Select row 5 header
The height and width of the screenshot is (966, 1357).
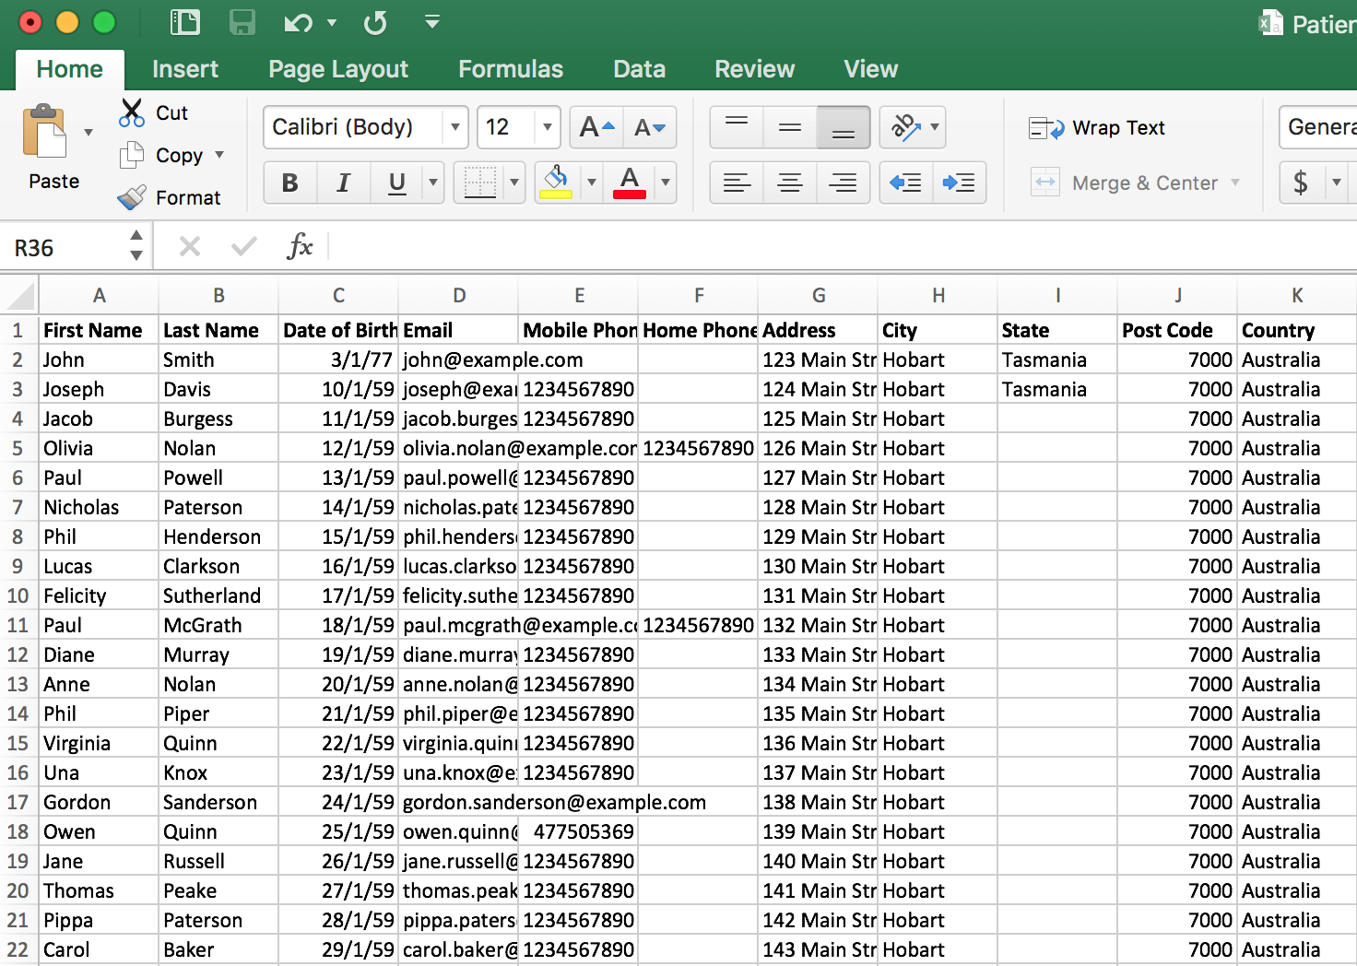[18, 448]
